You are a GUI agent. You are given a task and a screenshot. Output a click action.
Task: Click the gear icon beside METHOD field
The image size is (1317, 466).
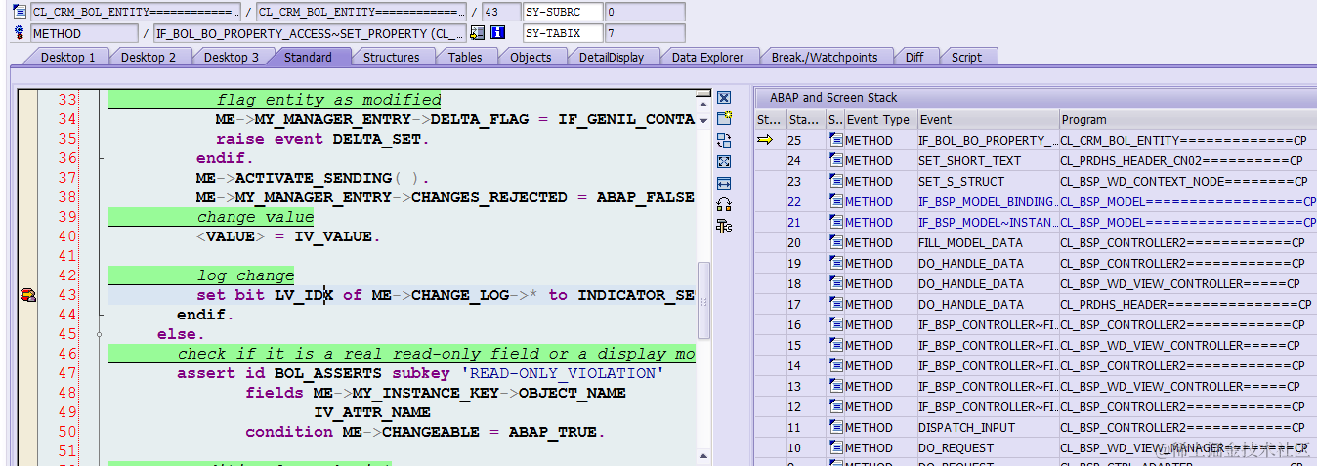point(20,33)
